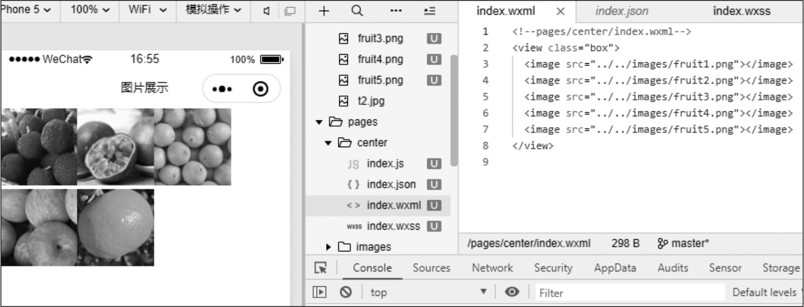Screen dimensions: 804x307
Task: Open the three-dots more options in explorer
Action: [396, 11]
